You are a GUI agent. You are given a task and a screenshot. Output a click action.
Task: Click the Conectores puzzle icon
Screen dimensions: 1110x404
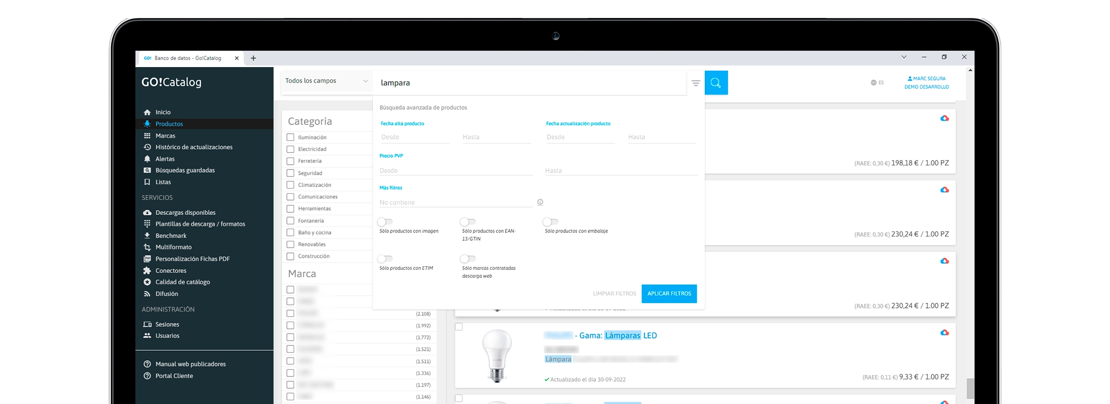[147, 270]
